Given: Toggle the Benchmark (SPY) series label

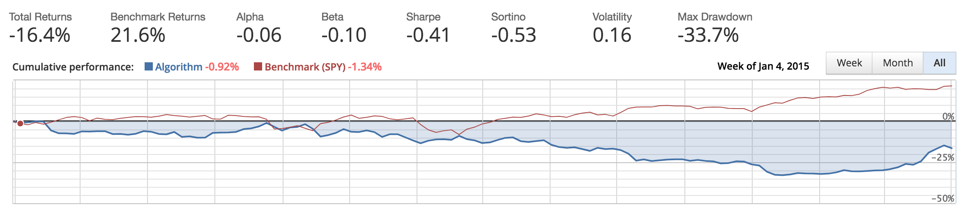Looking at the screenshot, I should click(x=305, y=67).
